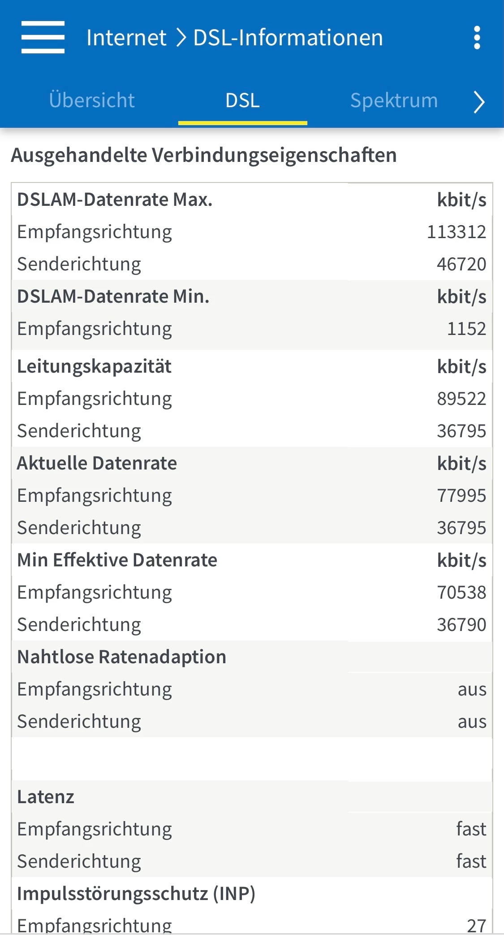Tap the 89522 line capacity value
The image size is (504, 935).
(461, 399)
